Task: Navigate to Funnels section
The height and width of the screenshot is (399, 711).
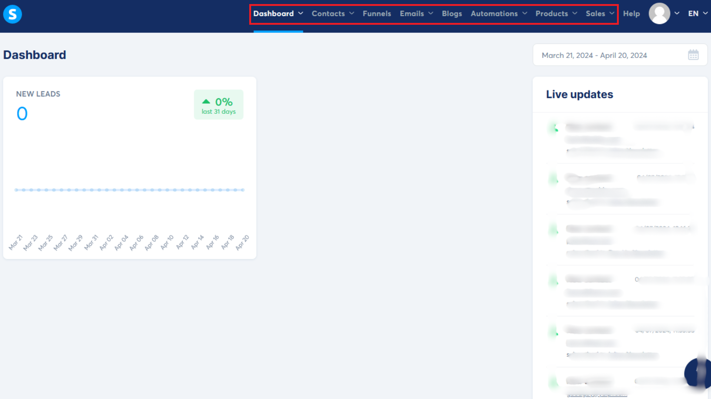Action: (377, 13)
